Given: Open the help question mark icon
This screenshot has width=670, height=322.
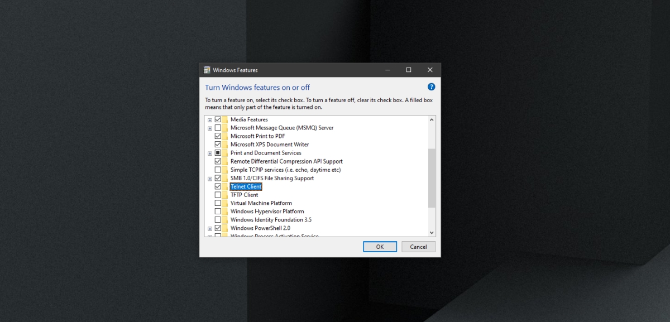Looking at the screenshot, I should [431, 86].
